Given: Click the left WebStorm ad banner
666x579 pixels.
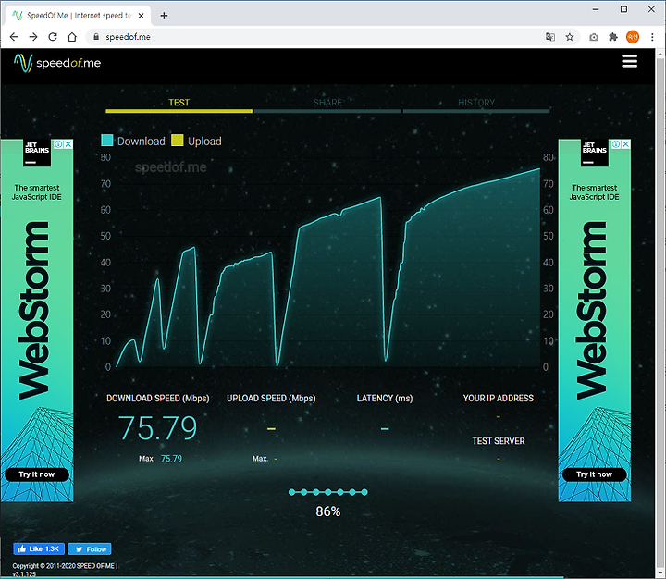Looking at the screenshot, I should pyautogui.click(x=37, y=320).
